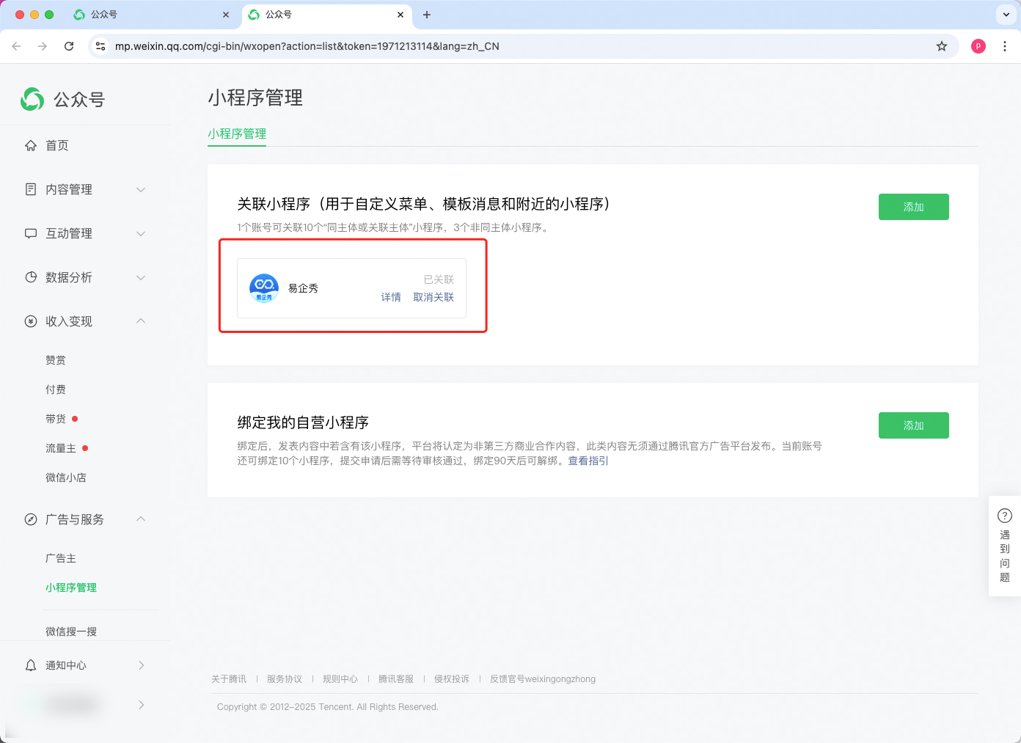Click the 首页 home icon
Viewport: 1021px width, 743px height.
31,145
